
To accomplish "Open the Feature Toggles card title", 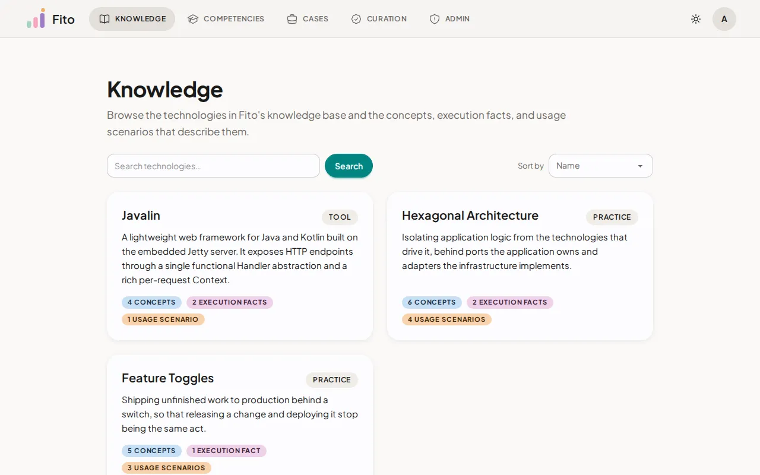I will pos(167,378).
